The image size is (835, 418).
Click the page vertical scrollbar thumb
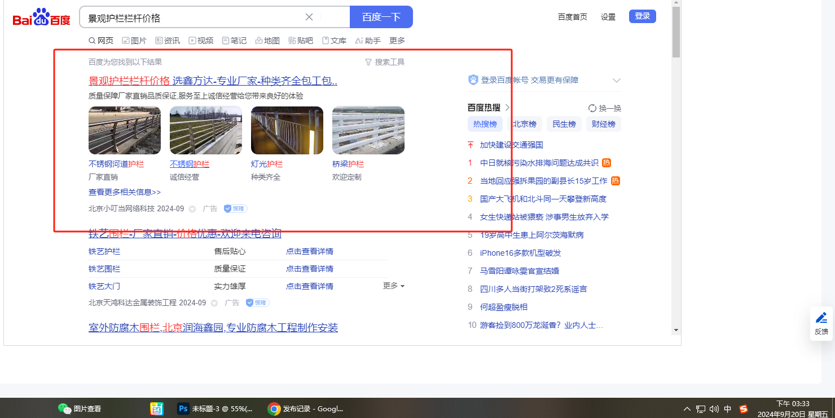click(x=676, y=32)
